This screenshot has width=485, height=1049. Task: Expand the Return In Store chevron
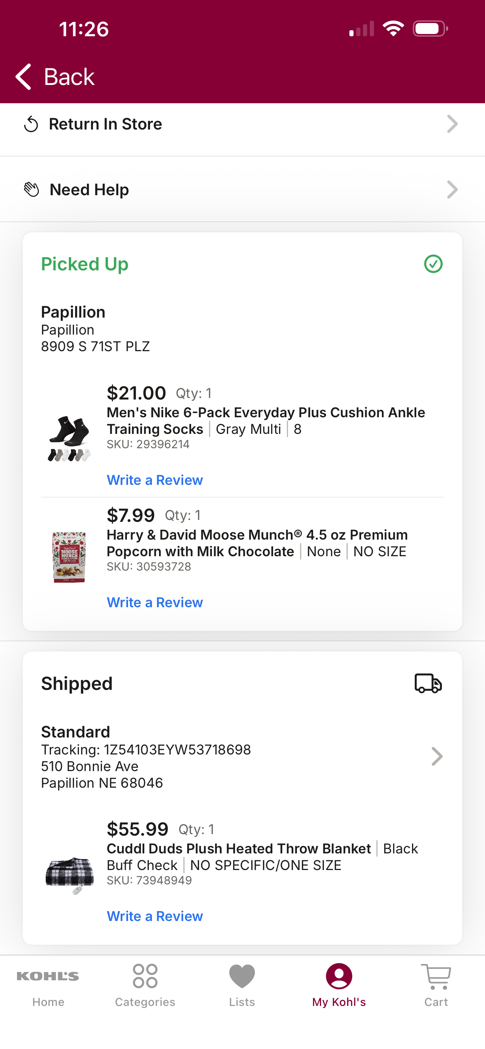click(452, 124)
